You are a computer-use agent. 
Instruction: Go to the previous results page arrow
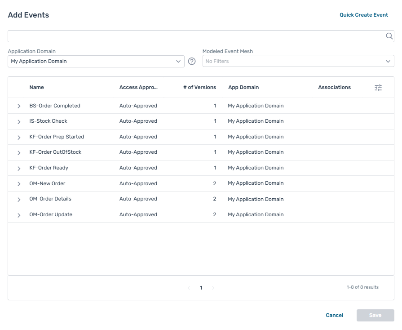(x=189, y=288)
